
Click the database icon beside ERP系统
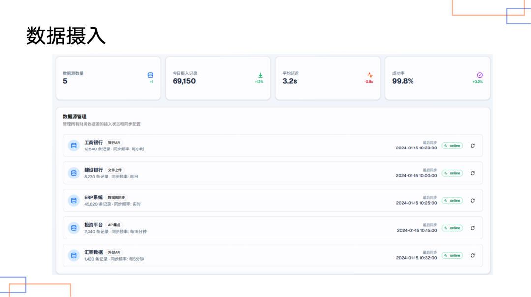[x=74, y=201]
